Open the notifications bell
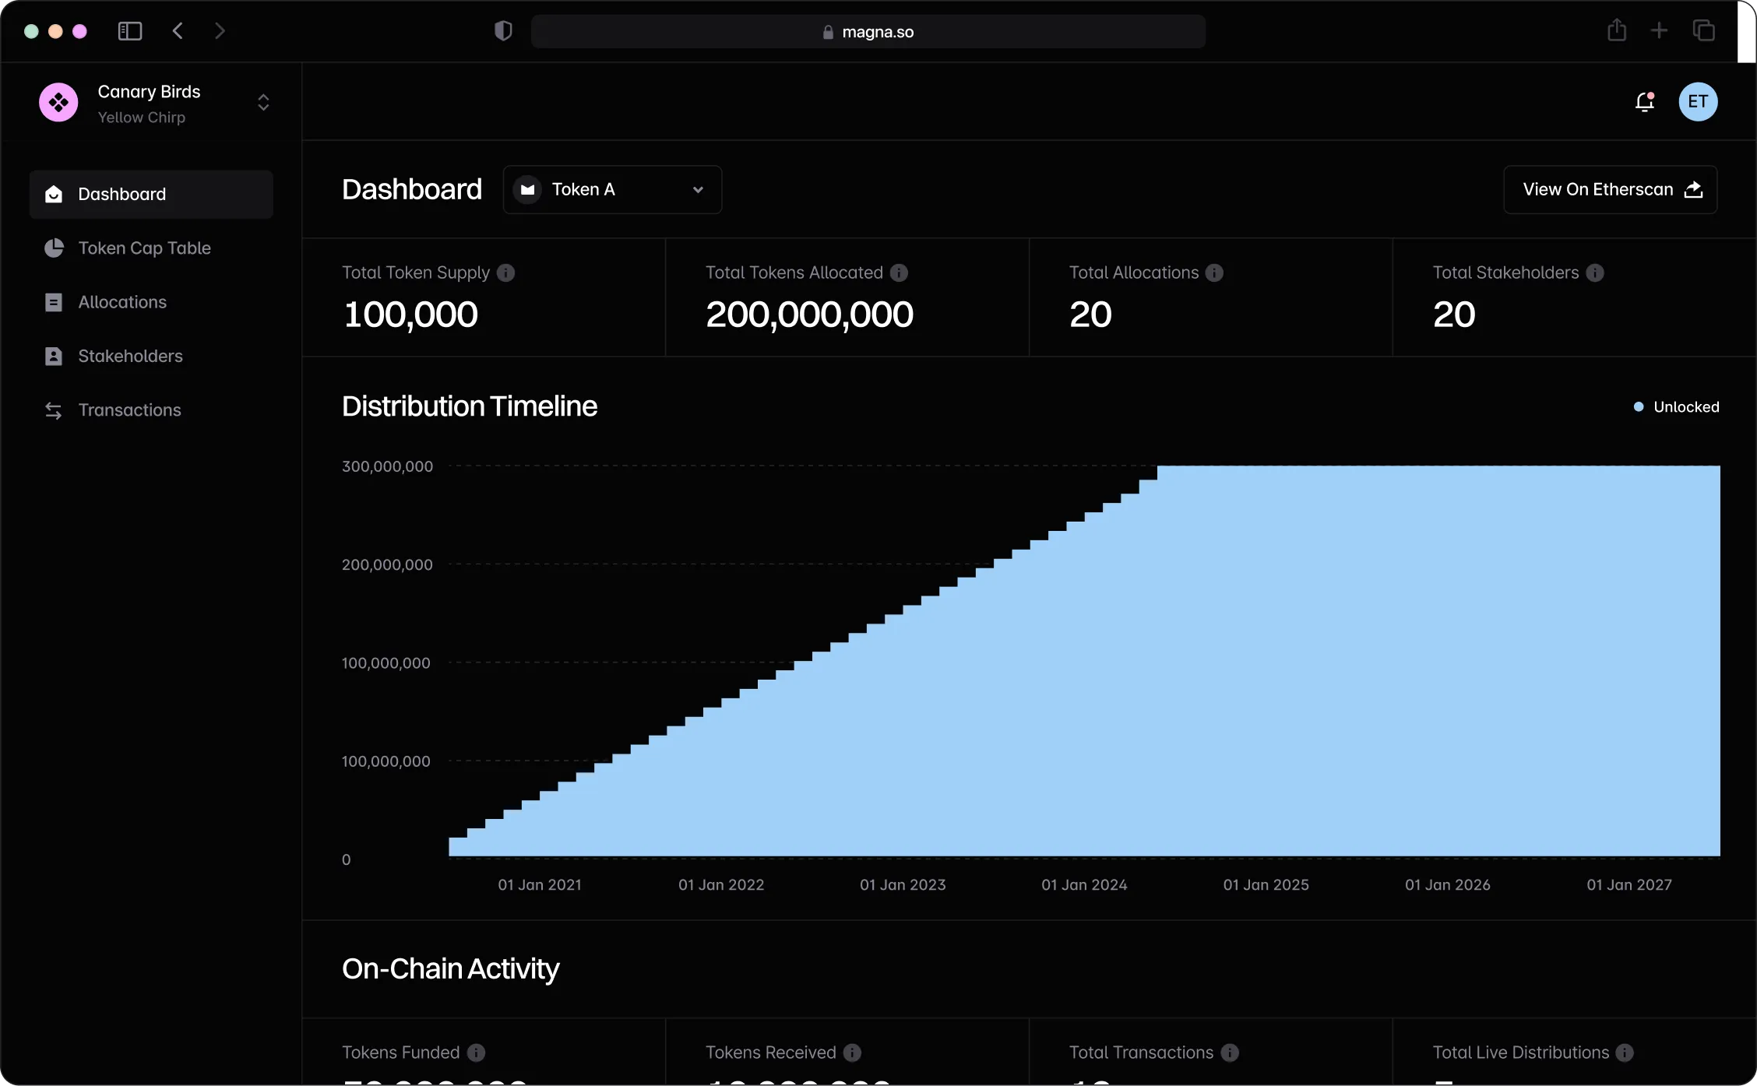1757x1086 pixels. pos(1646,101)
